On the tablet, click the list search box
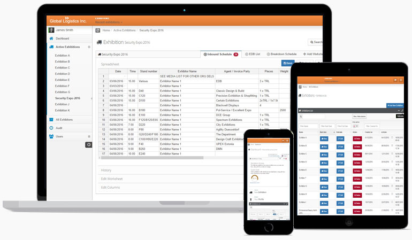Image resolution: width=412 pixels, height=240 pixels. [x=314, y=117]
